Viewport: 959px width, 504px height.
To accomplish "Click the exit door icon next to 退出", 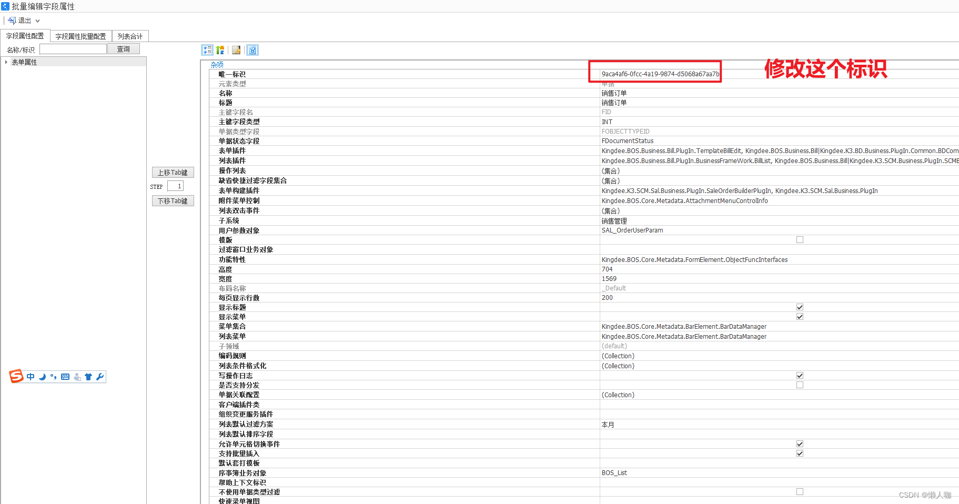I will pos(12,21).
